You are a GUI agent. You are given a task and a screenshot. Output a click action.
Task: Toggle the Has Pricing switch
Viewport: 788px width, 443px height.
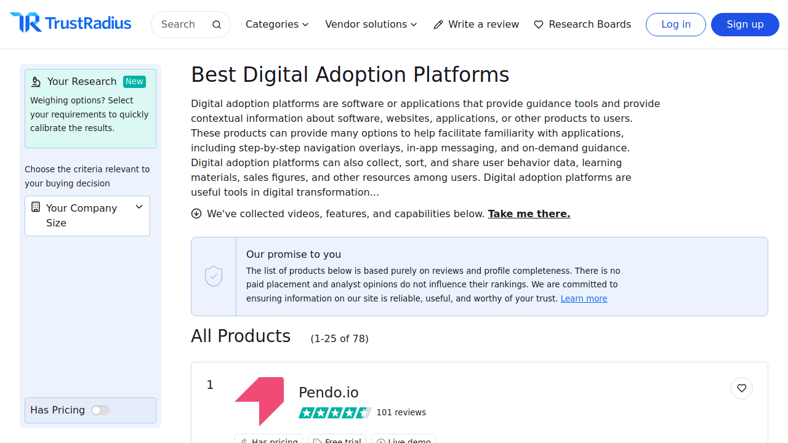tap(100, 410)
